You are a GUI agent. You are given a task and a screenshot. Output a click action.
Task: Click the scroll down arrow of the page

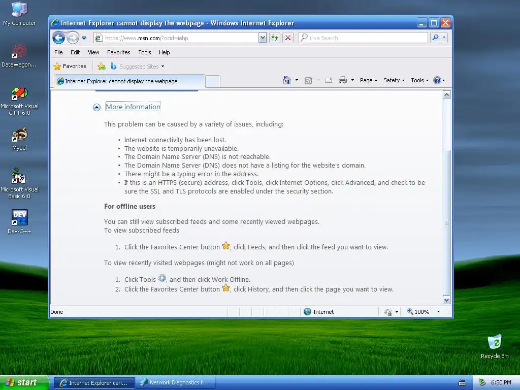click(447, 300)
